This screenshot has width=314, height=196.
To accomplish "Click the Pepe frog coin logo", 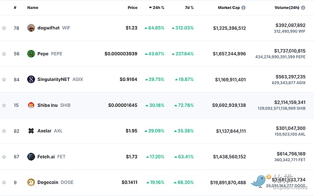I will click(31, 54).
